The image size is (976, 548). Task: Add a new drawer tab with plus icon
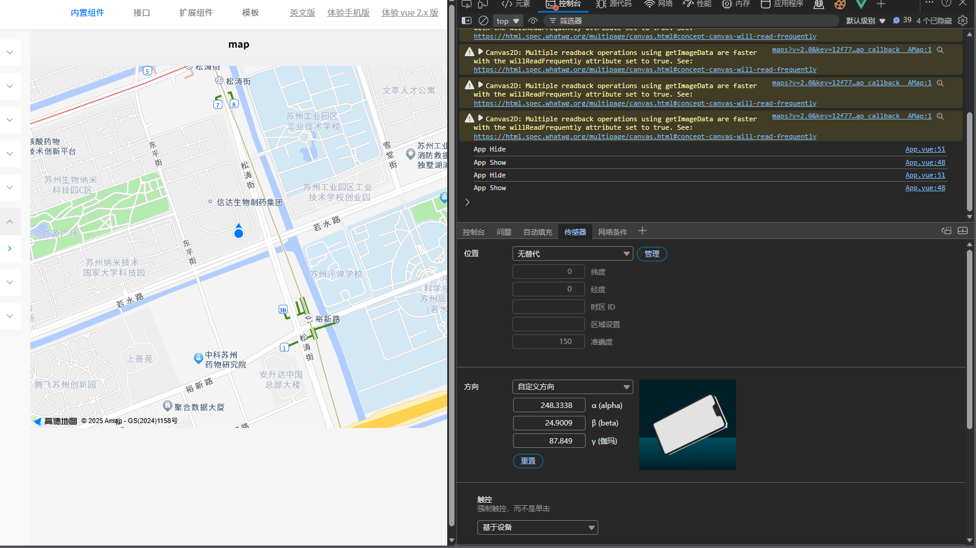[642, 231]
